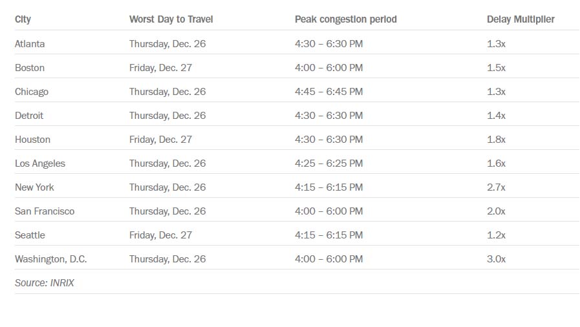Select the Atlanta city cell
This screenshot has width=580, height=327.
(30, 43)
